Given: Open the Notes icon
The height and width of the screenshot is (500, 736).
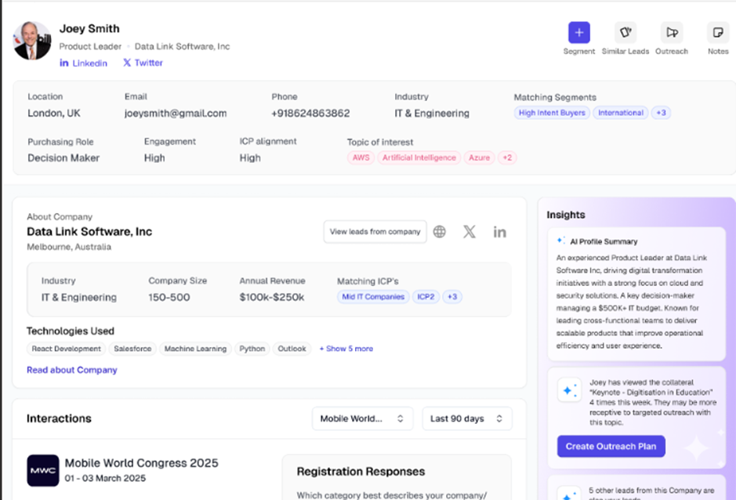Looking at the screenshot, I should click(x=717, y=33).
